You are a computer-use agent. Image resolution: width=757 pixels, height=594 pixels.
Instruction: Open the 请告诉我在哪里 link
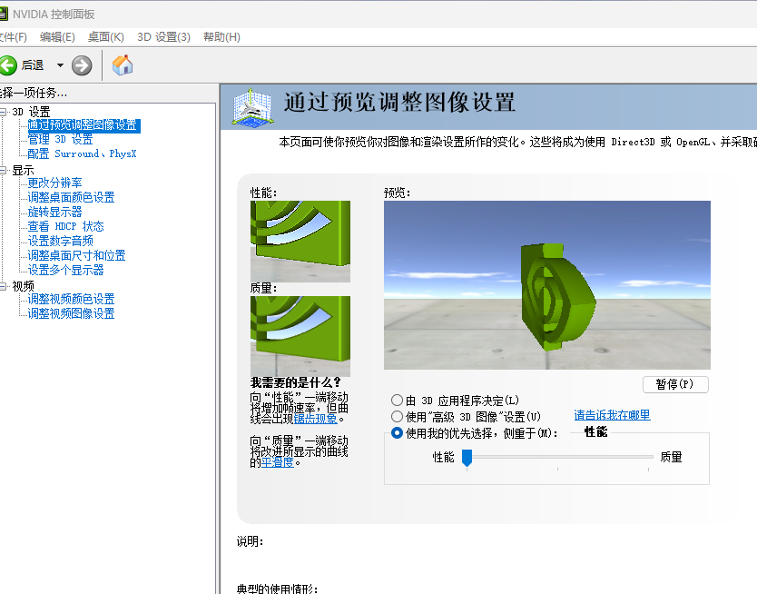[x=612, y=415]
